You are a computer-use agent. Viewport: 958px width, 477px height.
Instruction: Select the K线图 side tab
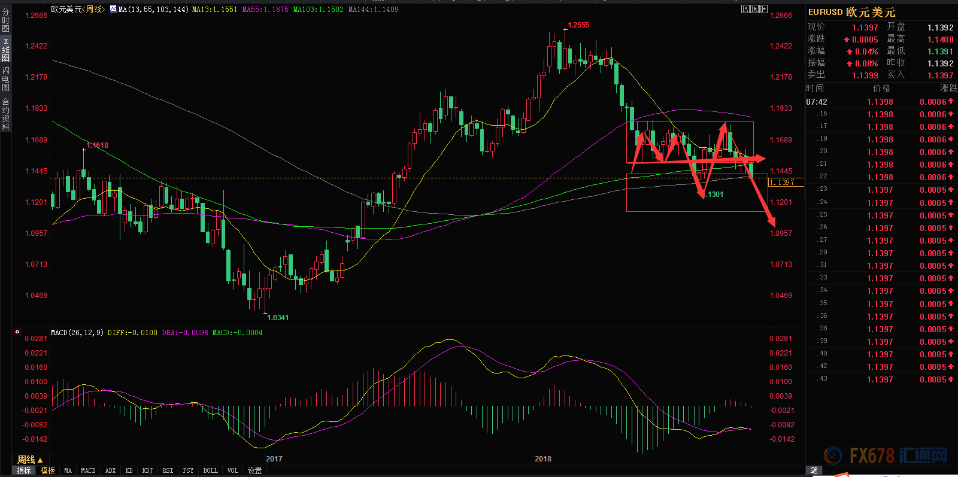point(5,50)
